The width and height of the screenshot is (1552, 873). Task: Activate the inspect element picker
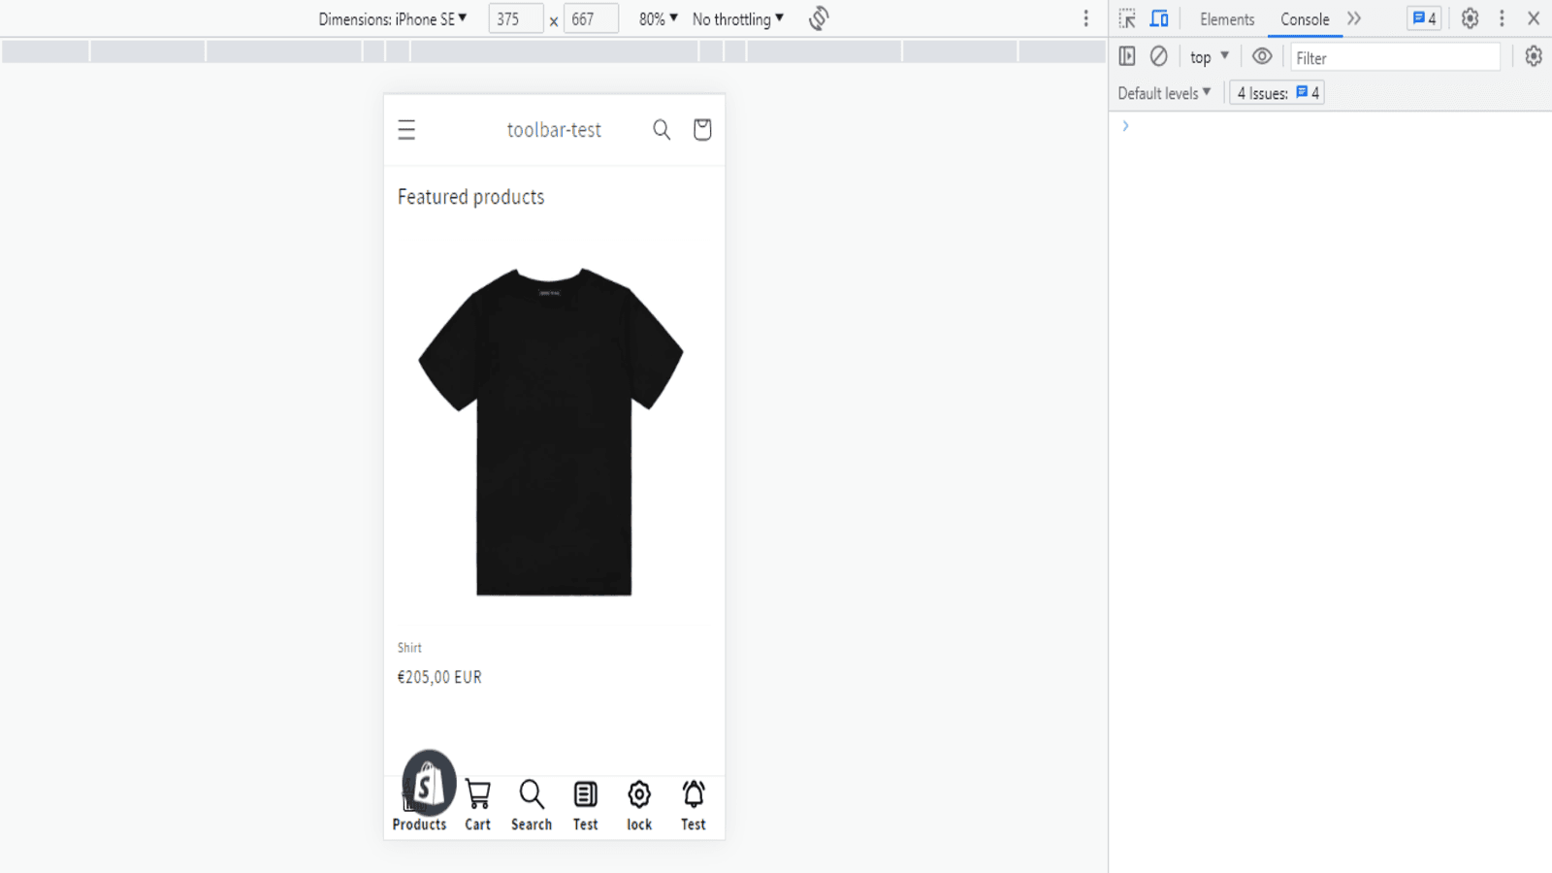pyautogui.click(x=1126, y=18)
